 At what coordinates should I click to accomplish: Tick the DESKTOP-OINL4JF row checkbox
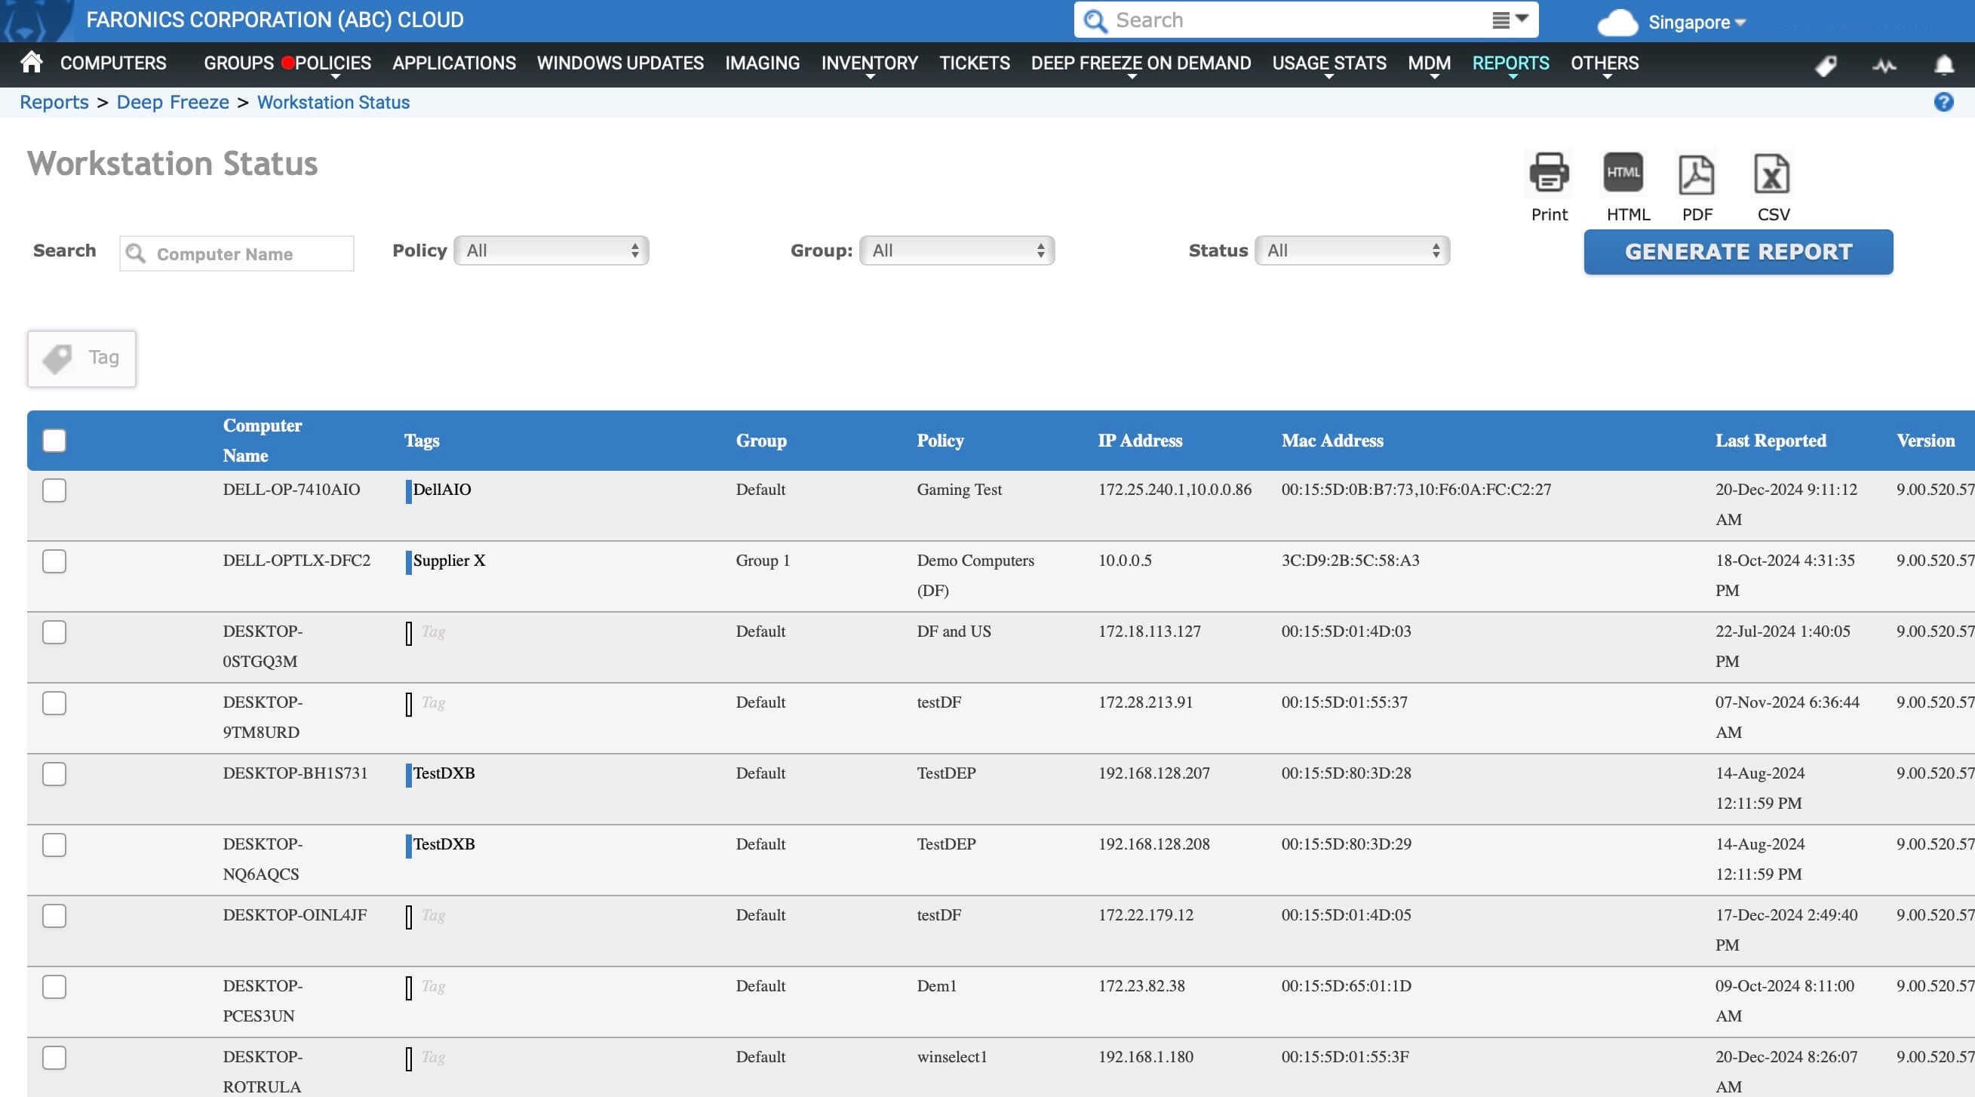pyautogui.click(x=54, y=916)
